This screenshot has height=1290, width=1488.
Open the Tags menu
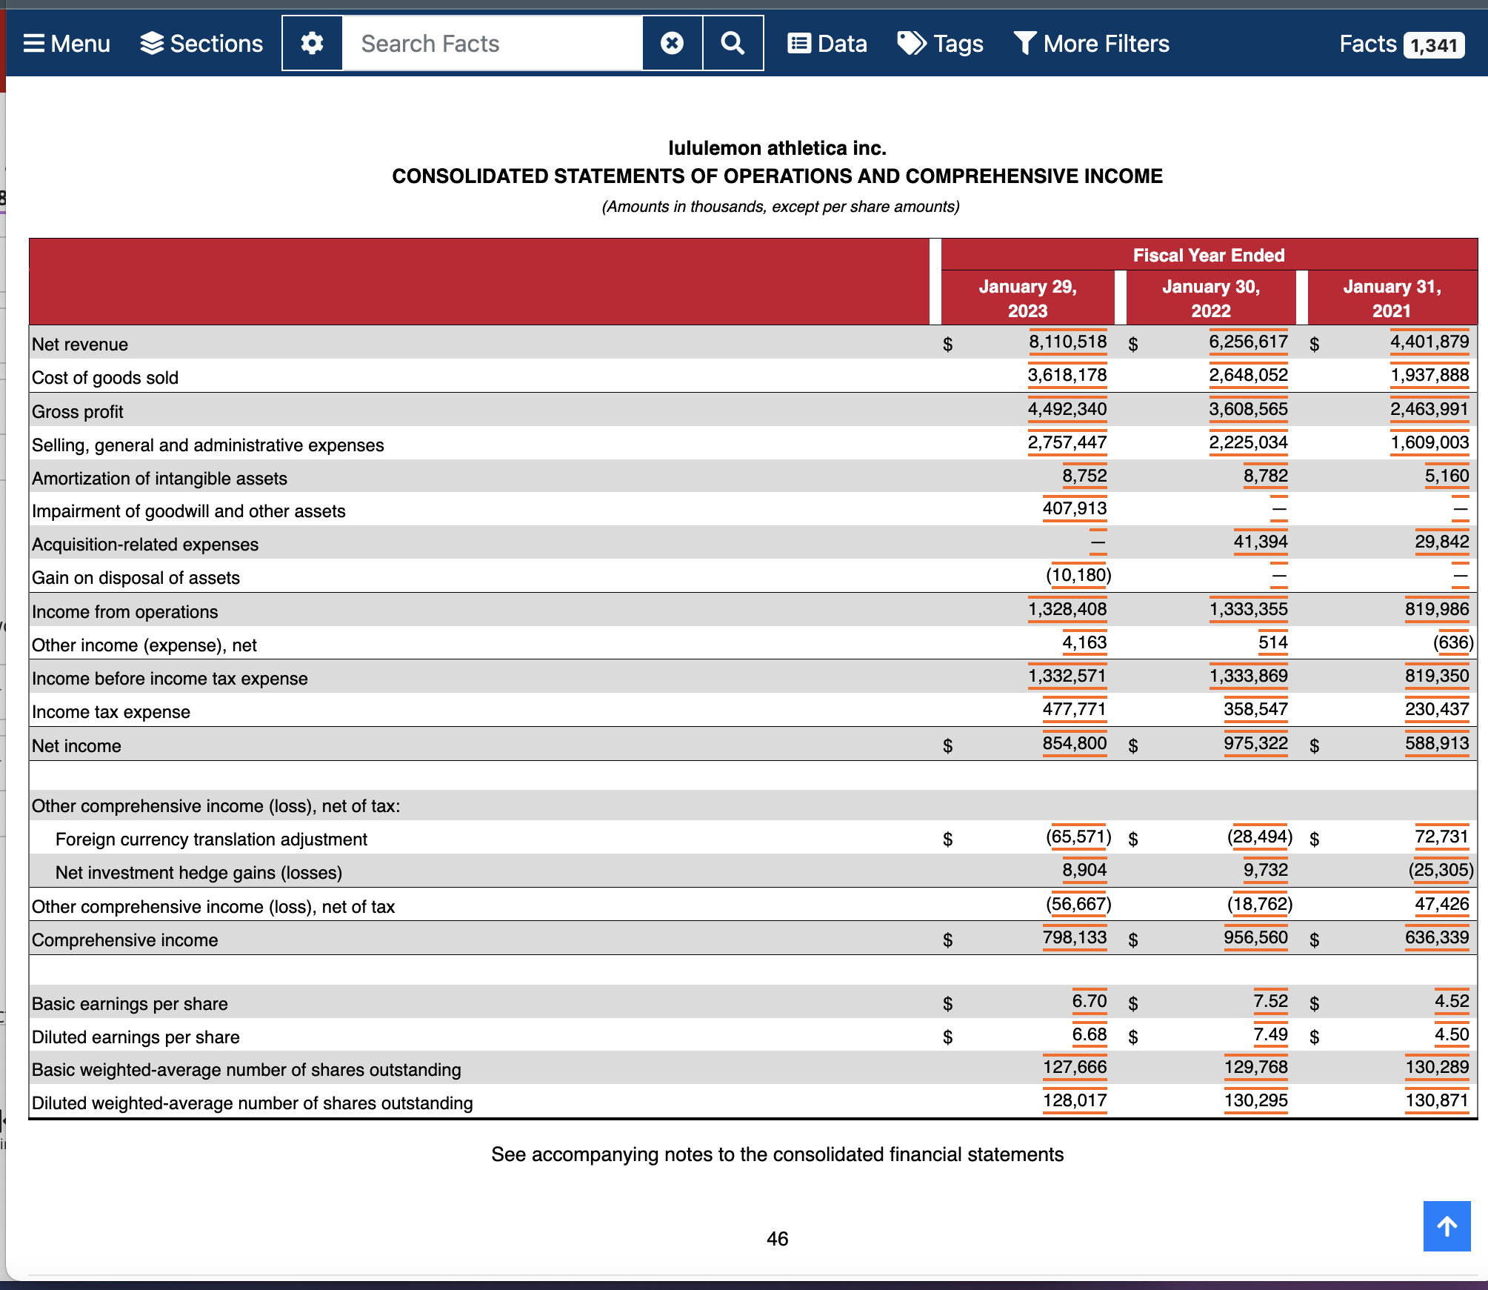pyautogui.click(x=940, y=44)
